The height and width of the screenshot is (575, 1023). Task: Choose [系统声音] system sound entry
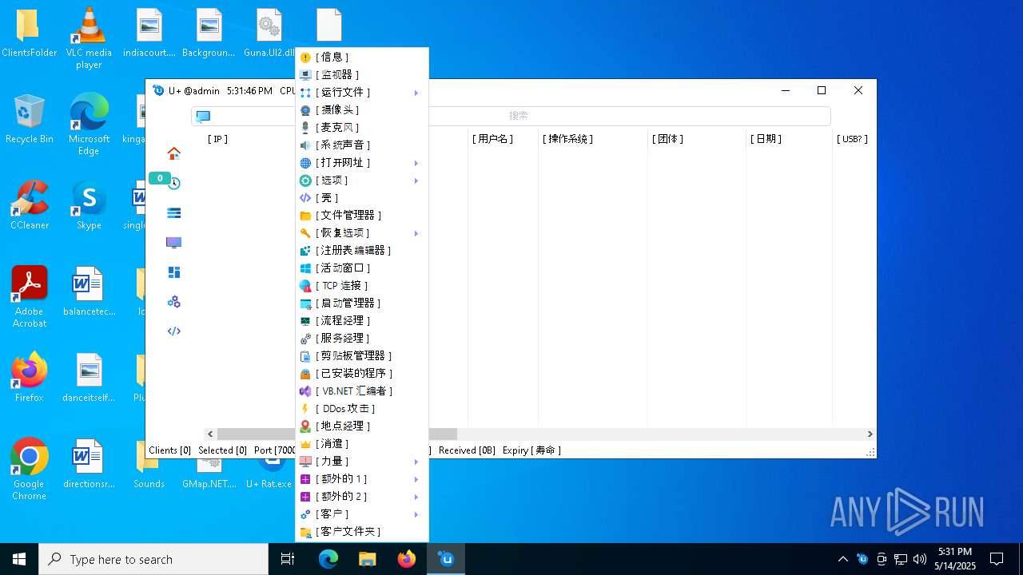pos(362,145)
